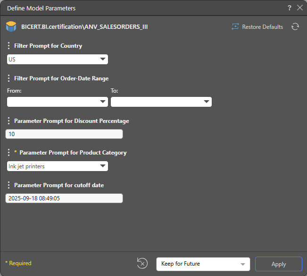Click the model cube icon beside ANV_SALESORDERS_III
Viewport: 307px width, 276px height.
tap(10, 27)
